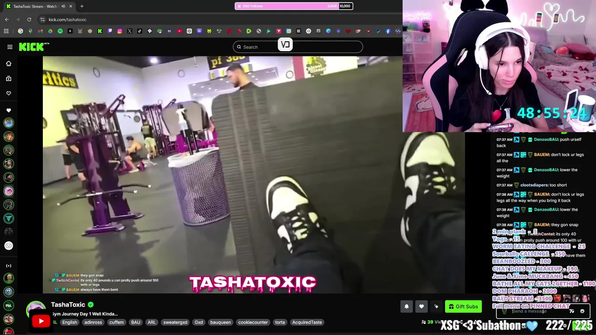The image size is (596, 335).
Task: Open the Kick hamburger sidebar menu
Action: click(x=10, y=47)
